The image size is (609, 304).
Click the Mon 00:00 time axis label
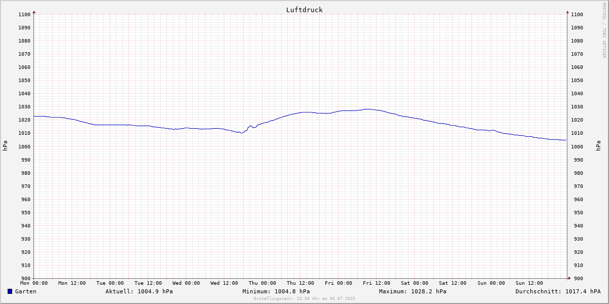coord(34,283)
